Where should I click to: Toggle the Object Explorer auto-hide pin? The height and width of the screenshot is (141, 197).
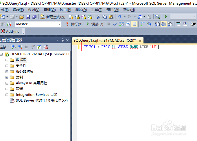coord(62,40)
